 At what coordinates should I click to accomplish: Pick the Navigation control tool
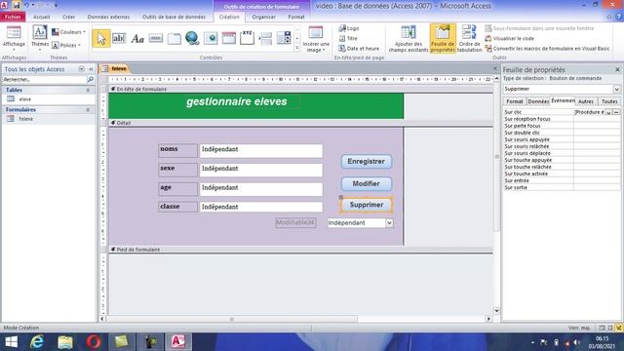(x=229, y=38)
